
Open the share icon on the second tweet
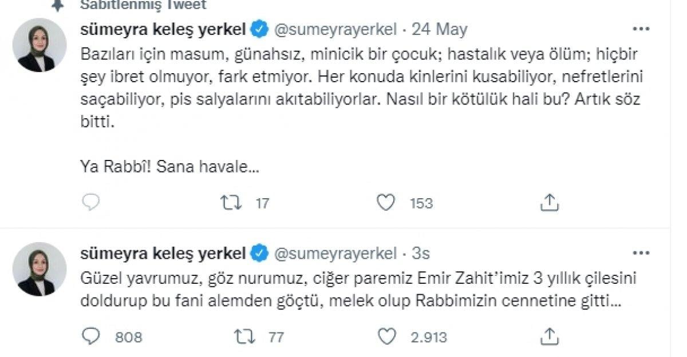548,336
